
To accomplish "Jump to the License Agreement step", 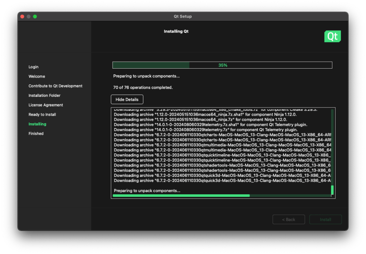I will pos(46,105).
